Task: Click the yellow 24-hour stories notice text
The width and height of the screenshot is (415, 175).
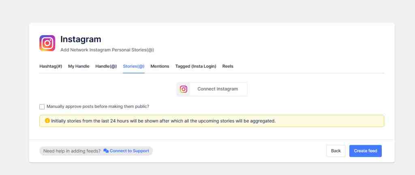Action: pyautogui.click(x=163, y=121)
